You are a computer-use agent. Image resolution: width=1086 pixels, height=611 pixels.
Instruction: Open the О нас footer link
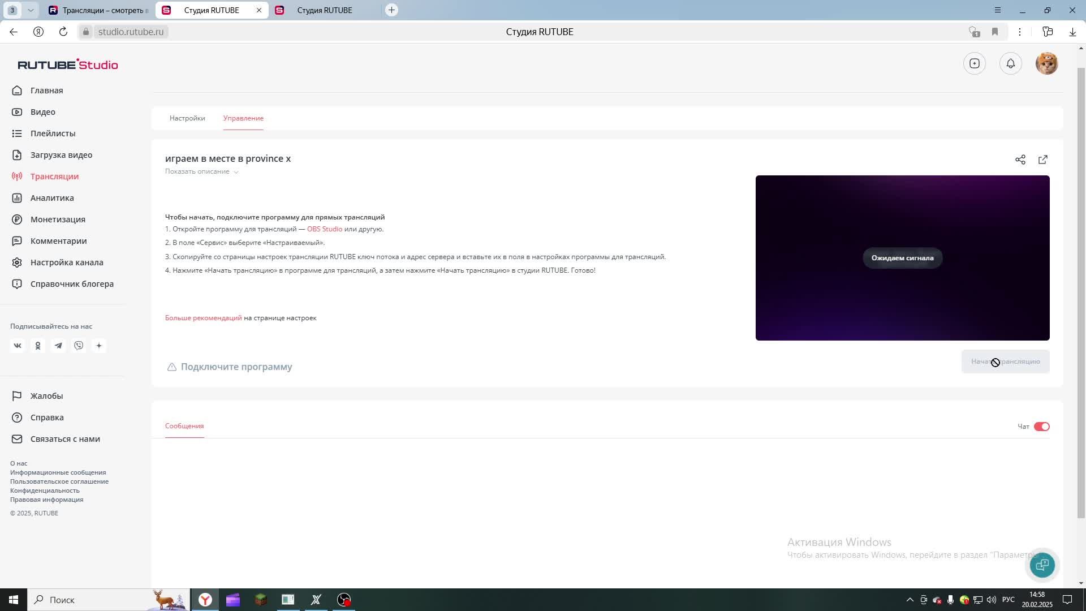coord(19,463)
